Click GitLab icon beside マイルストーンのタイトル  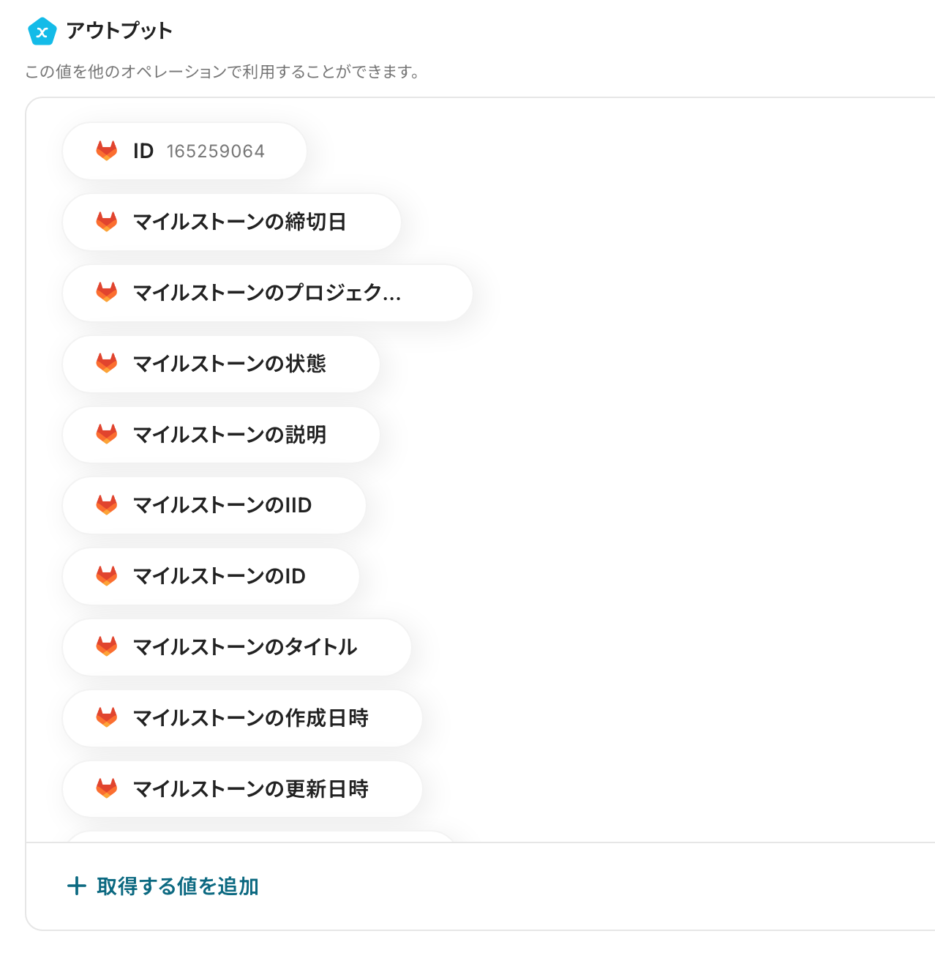[107, 647]
